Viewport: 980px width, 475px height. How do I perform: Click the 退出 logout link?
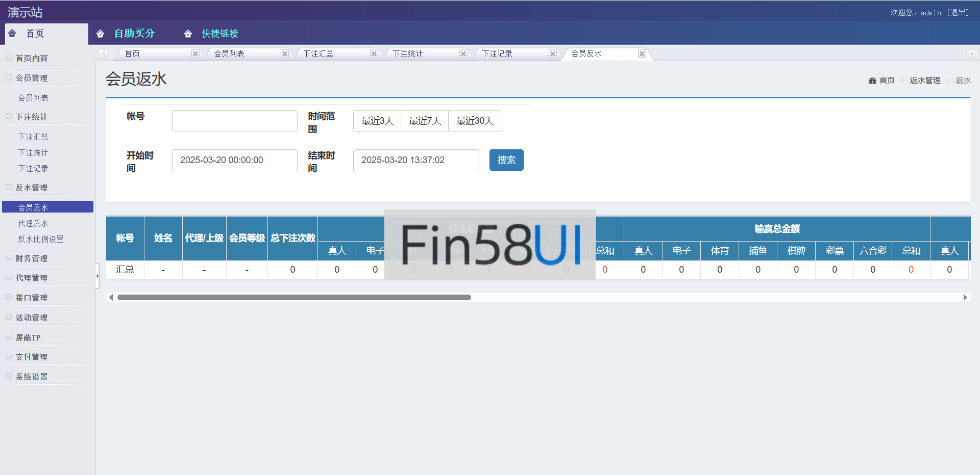click(x=958, y=13)
